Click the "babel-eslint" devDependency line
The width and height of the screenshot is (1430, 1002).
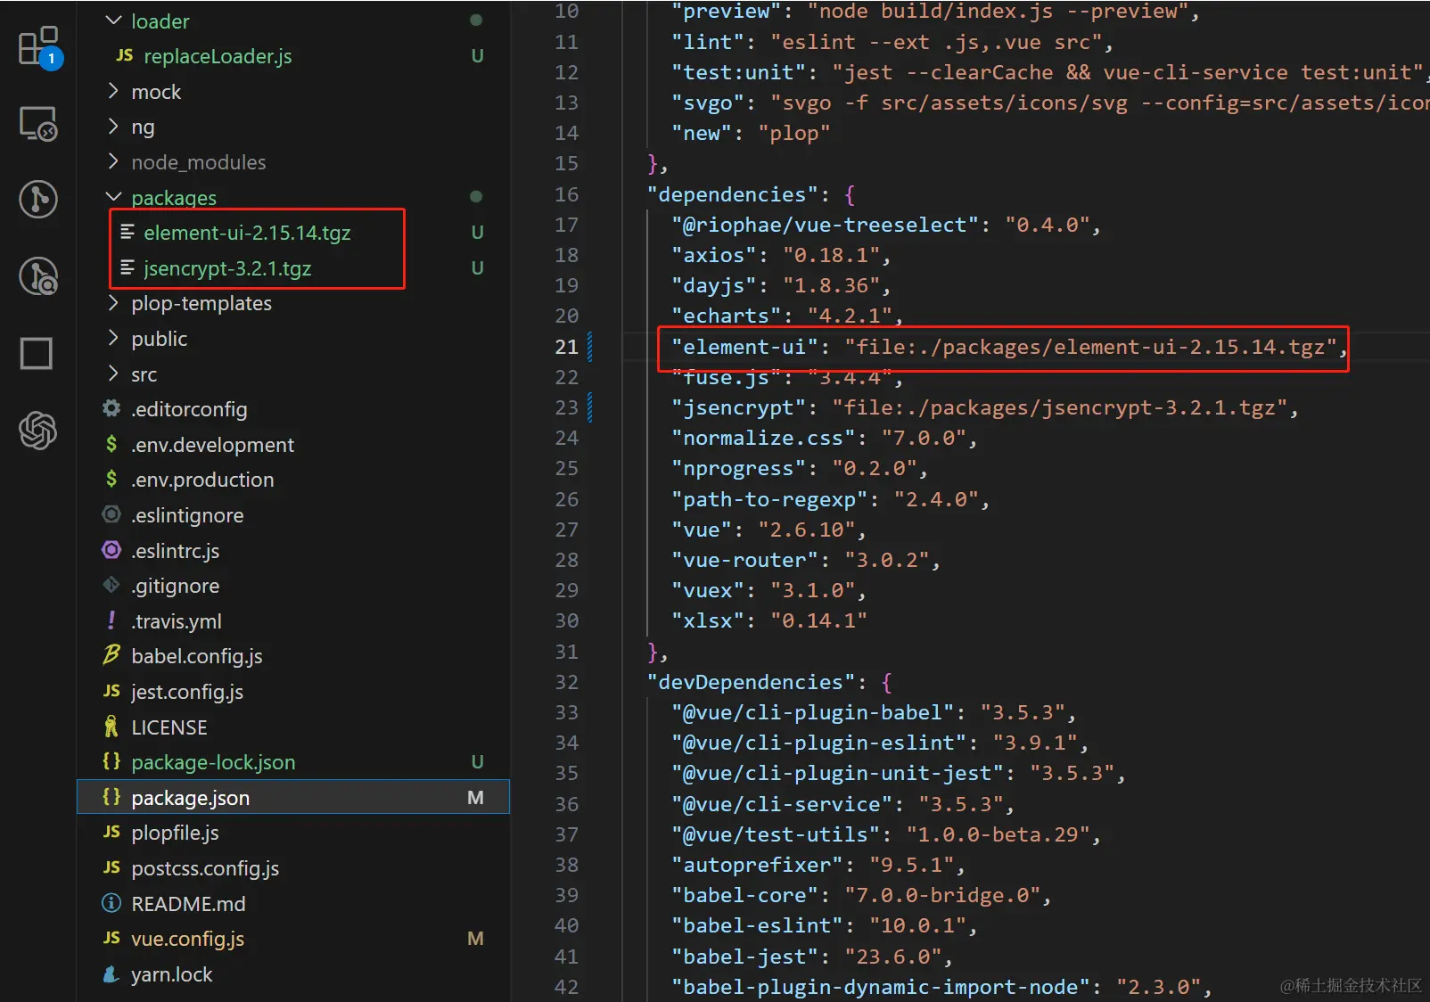pos(824,925)
